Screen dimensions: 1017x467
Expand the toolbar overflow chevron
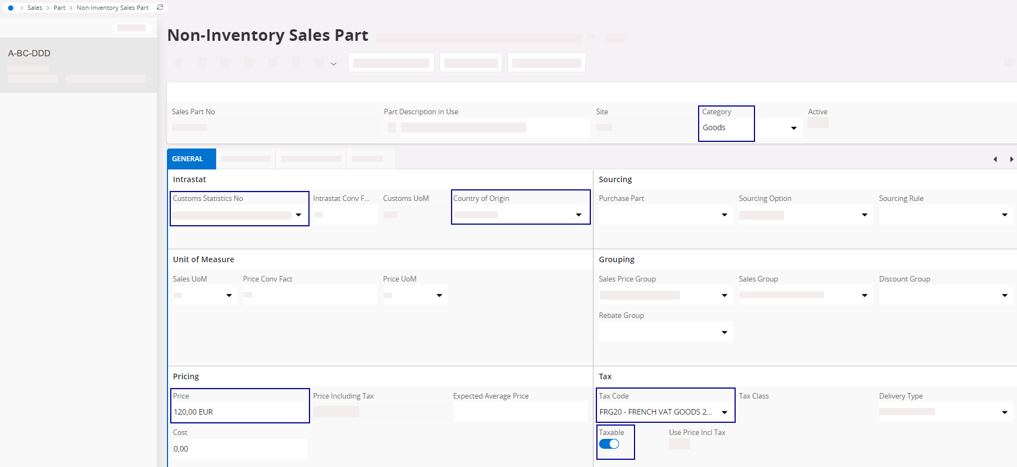333,64
